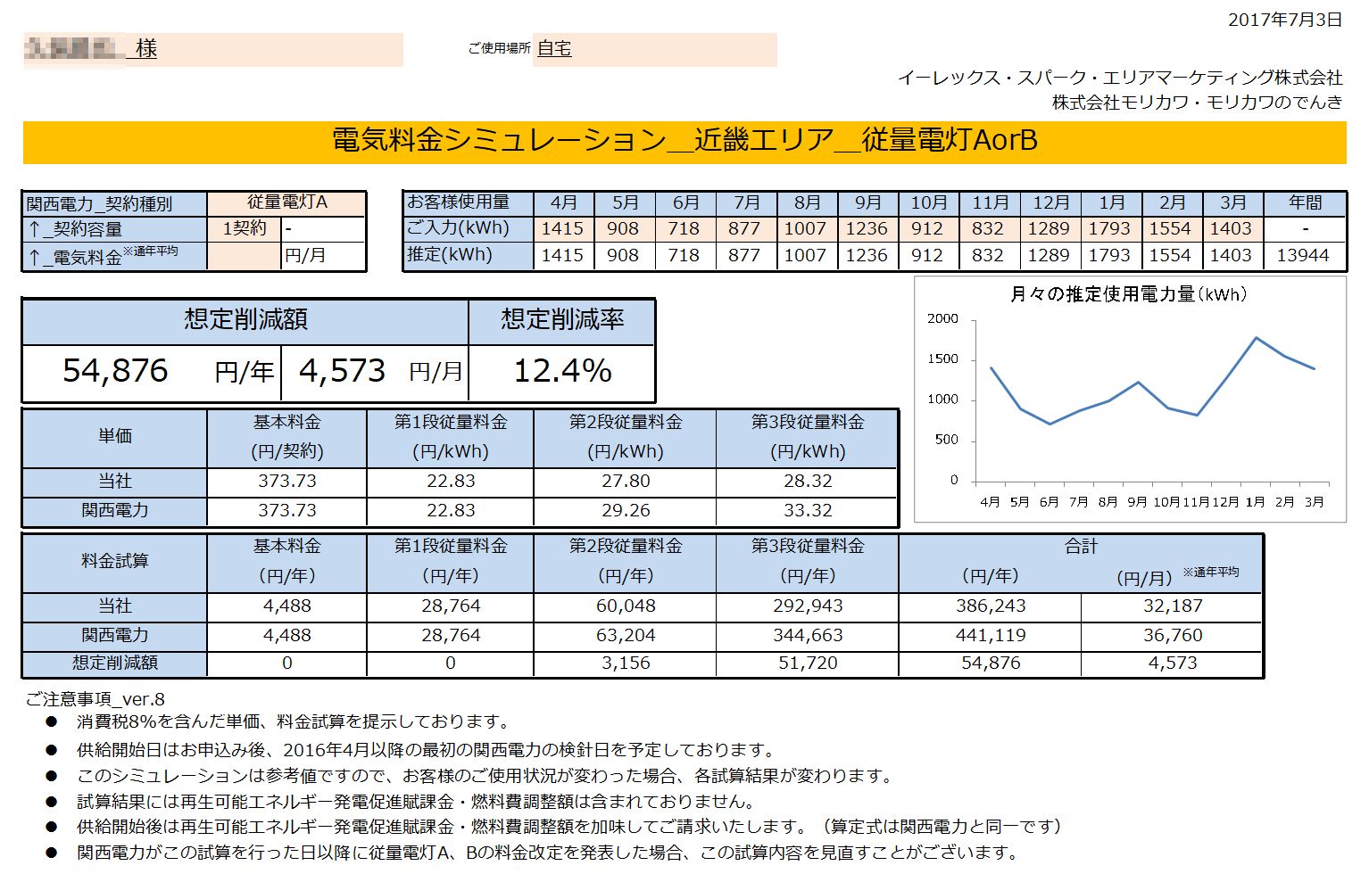1369x882 pixels.
Task: Select the empty 電気料金 円/月 input cell
Action: click(245, 256)
